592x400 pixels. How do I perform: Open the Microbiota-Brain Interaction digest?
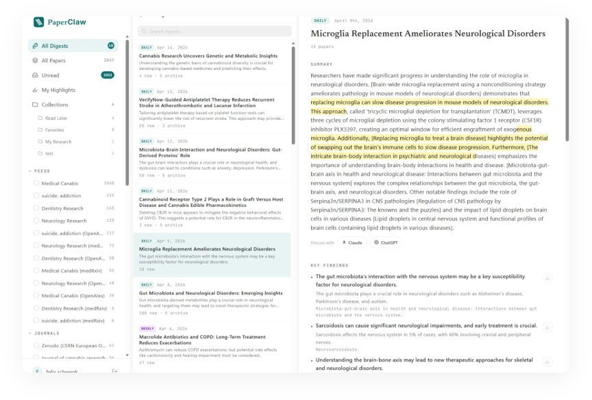coord(212,158)
